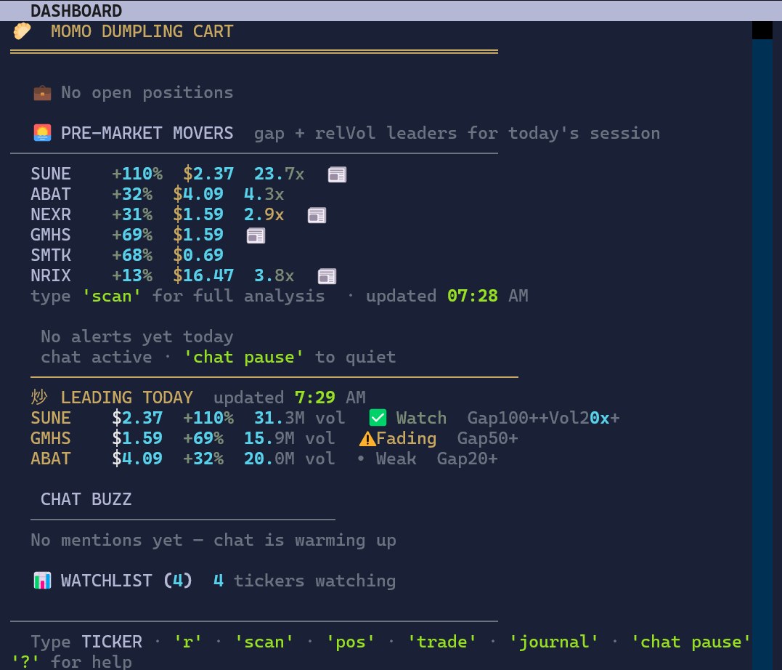
Task: Click the 炒 symbol before LEADING TODAY
Action: 39,397
